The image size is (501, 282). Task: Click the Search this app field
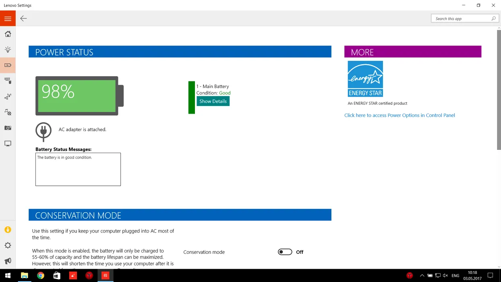[x=461, y=19]
